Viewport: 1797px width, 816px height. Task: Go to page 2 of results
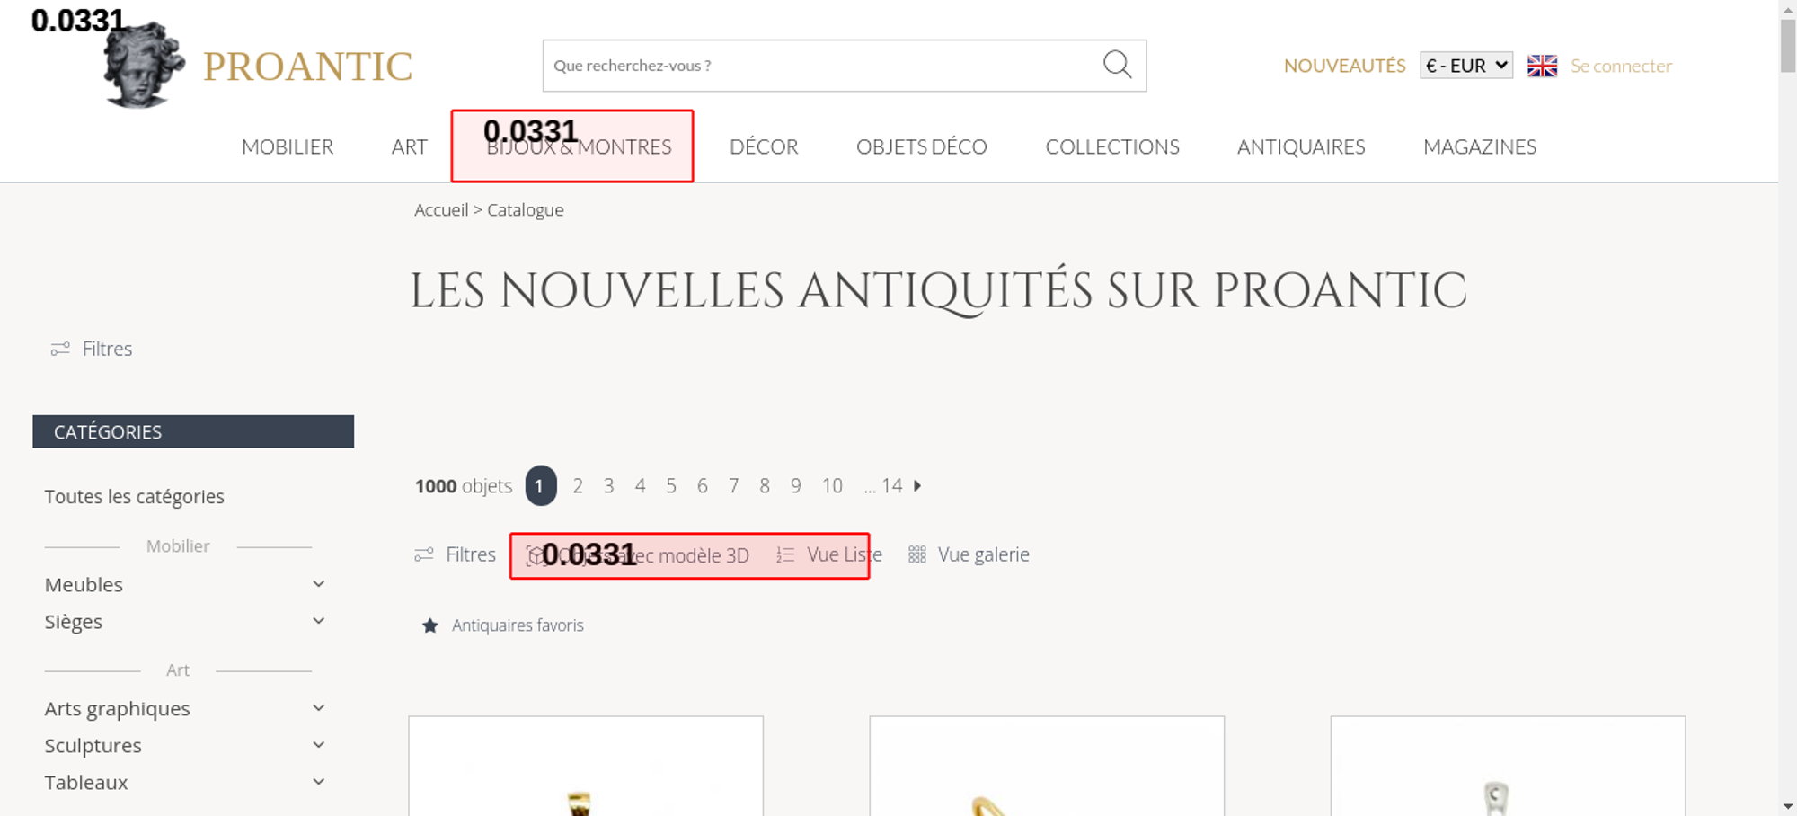point(578,485)
